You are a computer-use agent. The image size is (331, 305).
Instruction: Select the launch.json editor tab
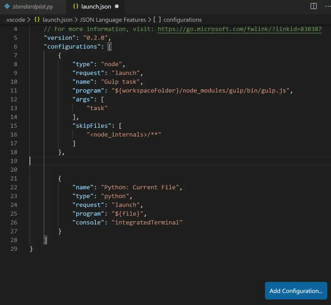[96, 7]
